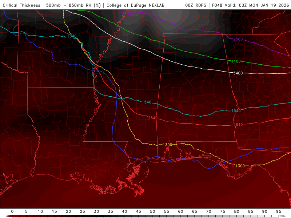Select the green 4100 contour label

[236, 61]
